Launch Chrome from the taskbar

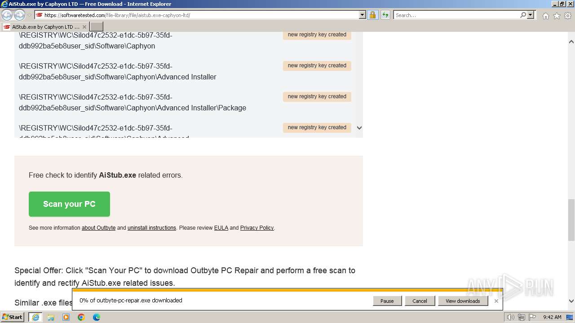[81, 317]
